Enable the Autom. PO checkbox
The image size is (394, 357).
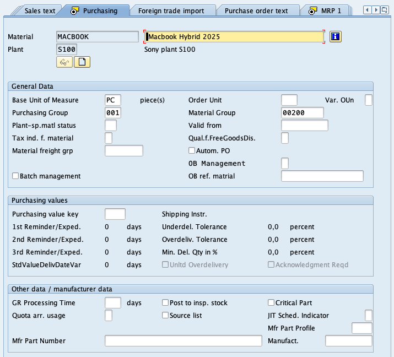[x=192, y=150]
